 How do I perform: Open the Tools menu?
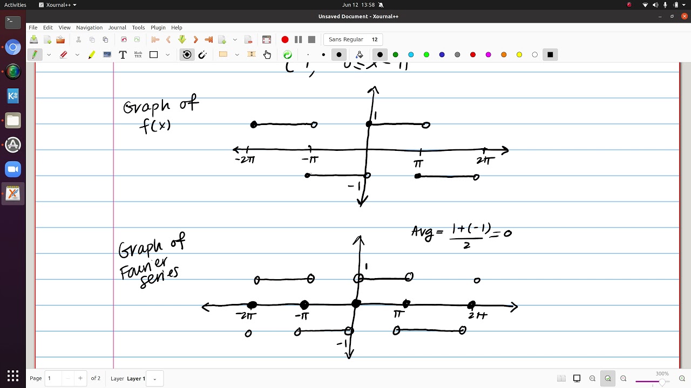pos(138,27)
